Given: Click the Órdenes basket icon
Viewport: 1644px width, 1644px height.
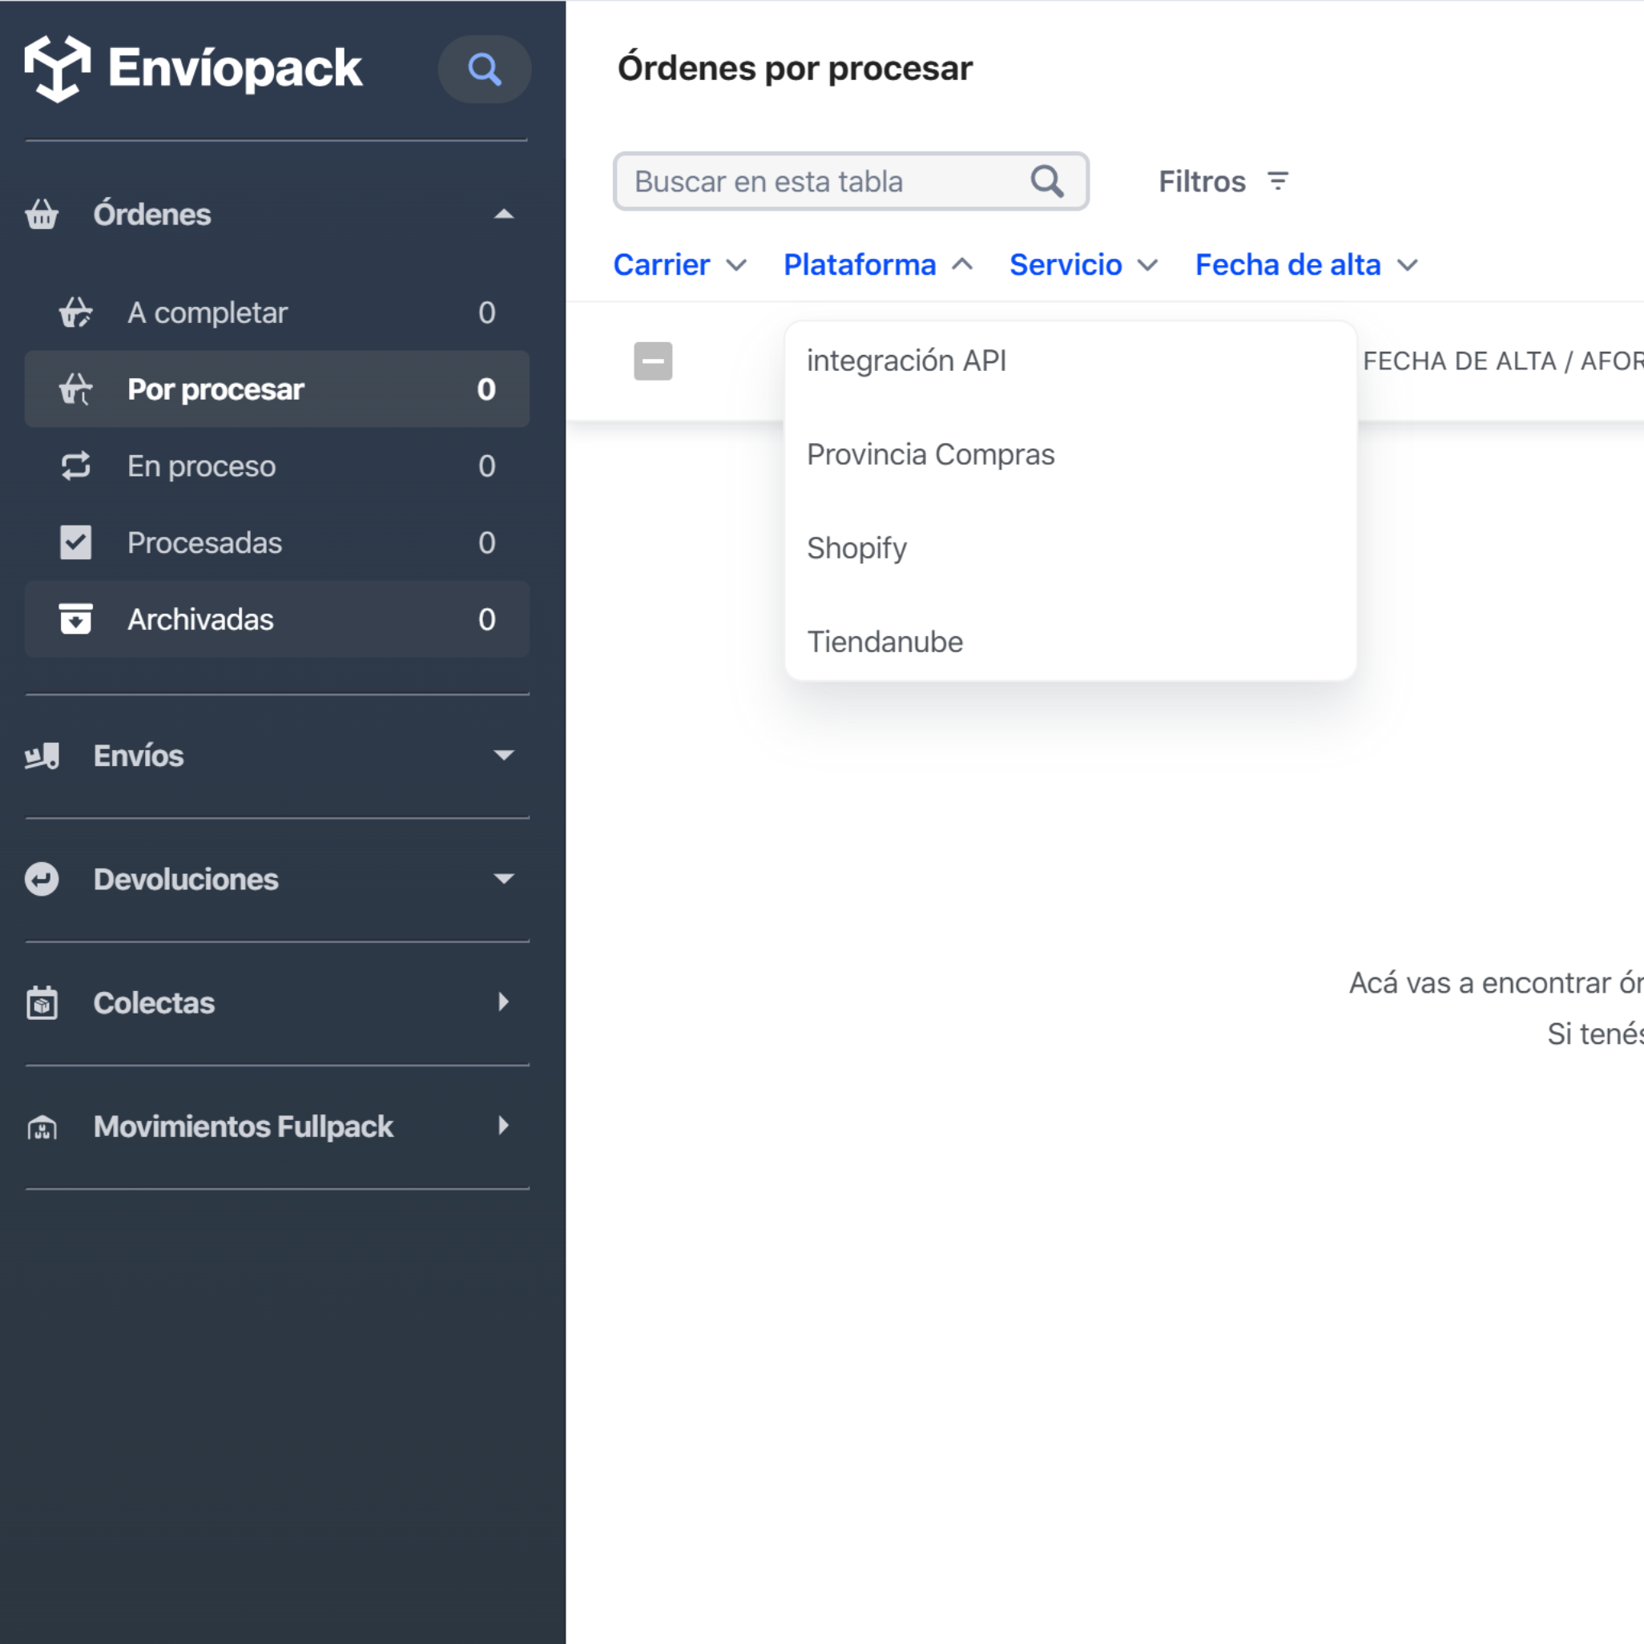Looking at the screenshot, I should pyautogui.click(x=42, y=215).
